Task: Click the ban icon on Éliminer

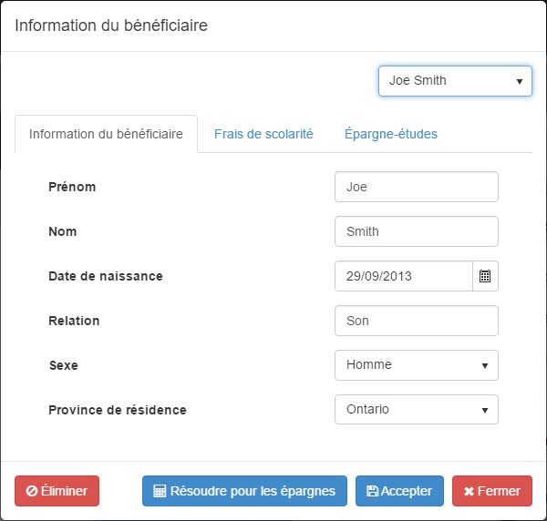Action: coord(32,491)
